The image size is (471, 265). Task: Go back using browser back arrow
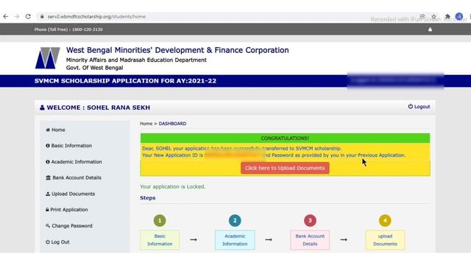[5, 16]
